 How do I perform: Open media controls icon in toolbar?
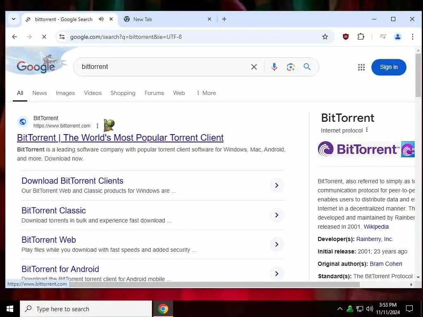click(383, 37)
